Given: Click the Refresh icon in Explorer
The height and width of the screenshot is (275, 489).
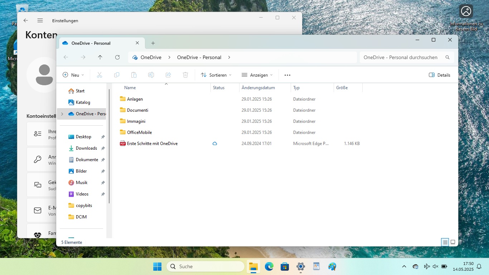Looking at the screenshot, I should pyautogui.click(x=117, y=57).
